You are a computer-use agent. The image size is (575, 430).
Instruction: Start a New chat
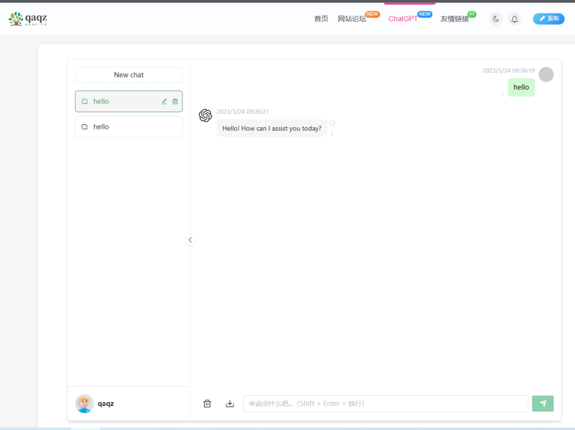point(129,75)
